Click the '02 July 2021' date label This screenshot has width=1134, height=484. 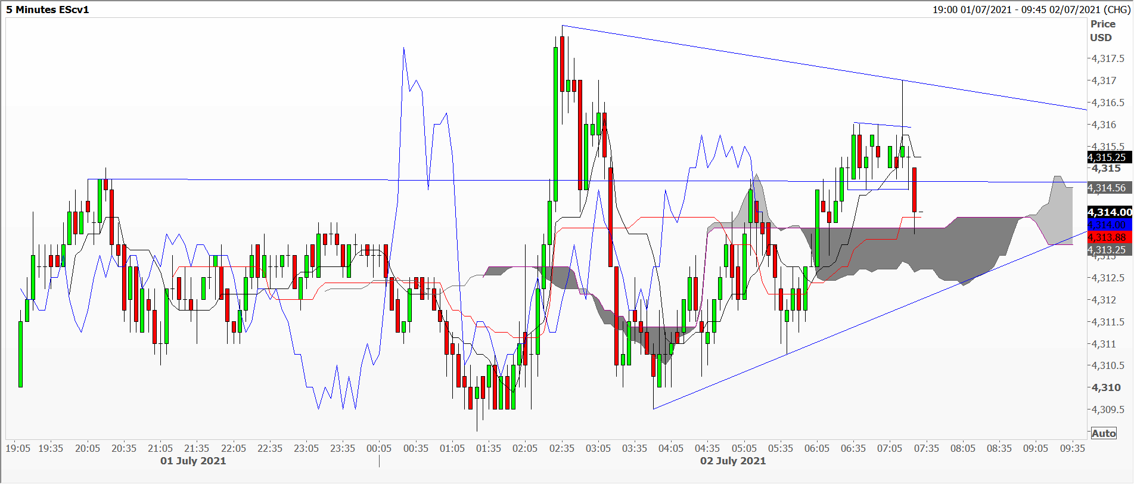pyautogui.click(x=733, y=461)
